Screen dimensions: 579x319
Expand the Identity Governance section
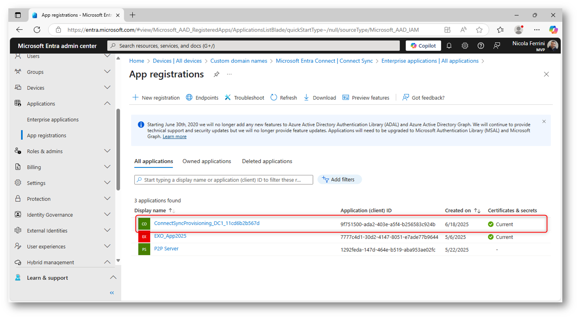pyautogui.click(x=107, y=215)
